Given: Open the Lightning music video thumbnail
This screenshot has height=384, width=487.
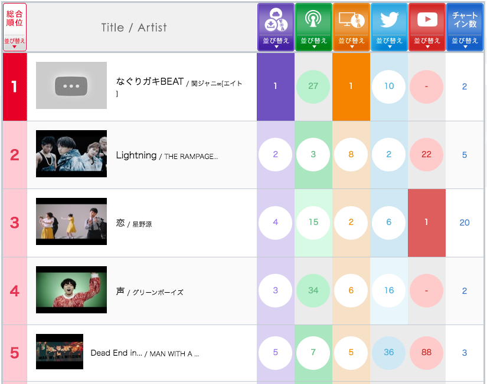Looking at the screenshot, I should (x=71, y=154).
